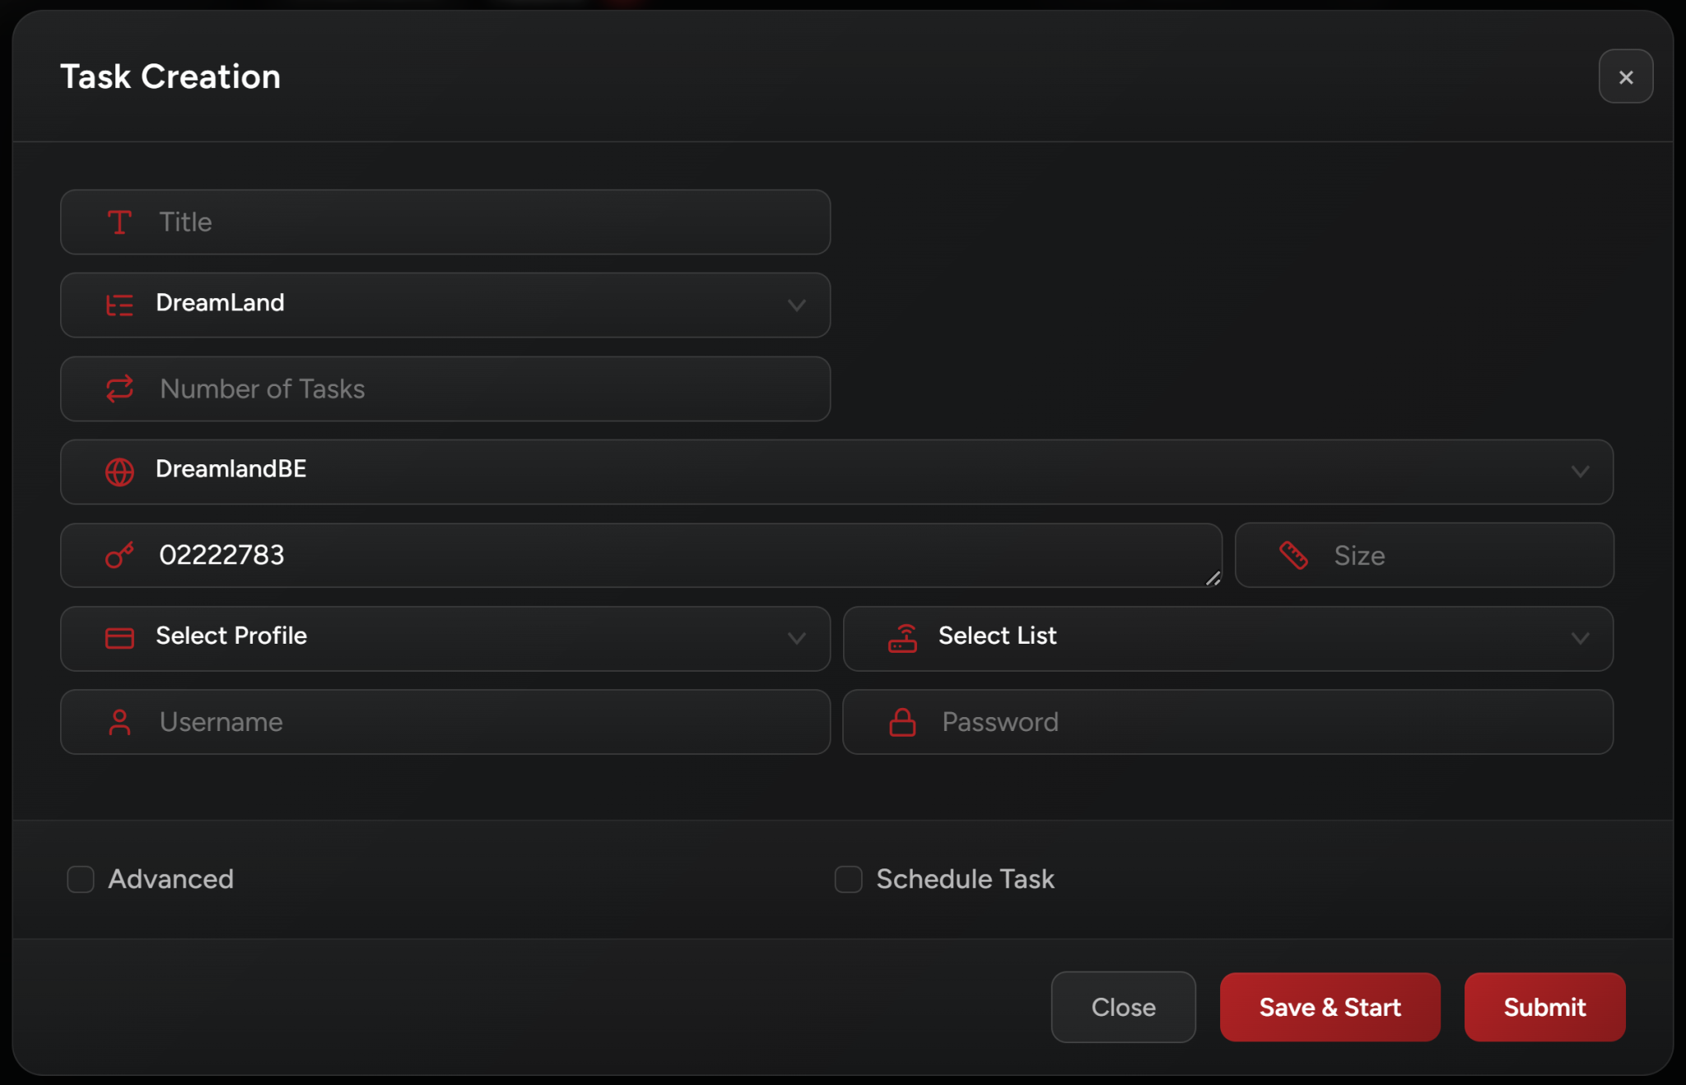Tick the Schedule Task checkbox

(848, 879)
